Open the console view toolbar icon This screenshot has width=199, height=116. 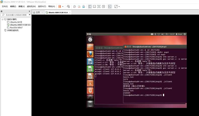(110, 7)
